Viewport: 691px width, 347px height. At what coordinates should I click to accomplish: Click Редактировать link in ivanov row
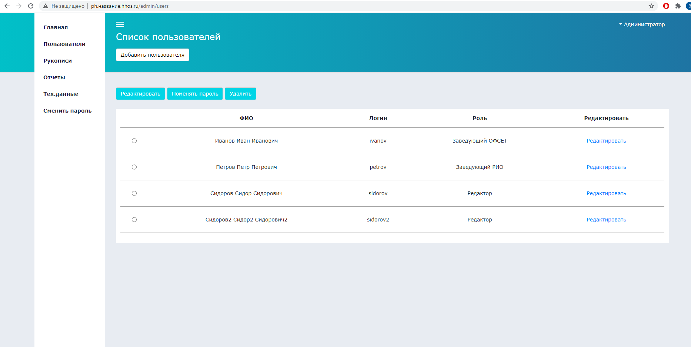[x=606, y=141]
